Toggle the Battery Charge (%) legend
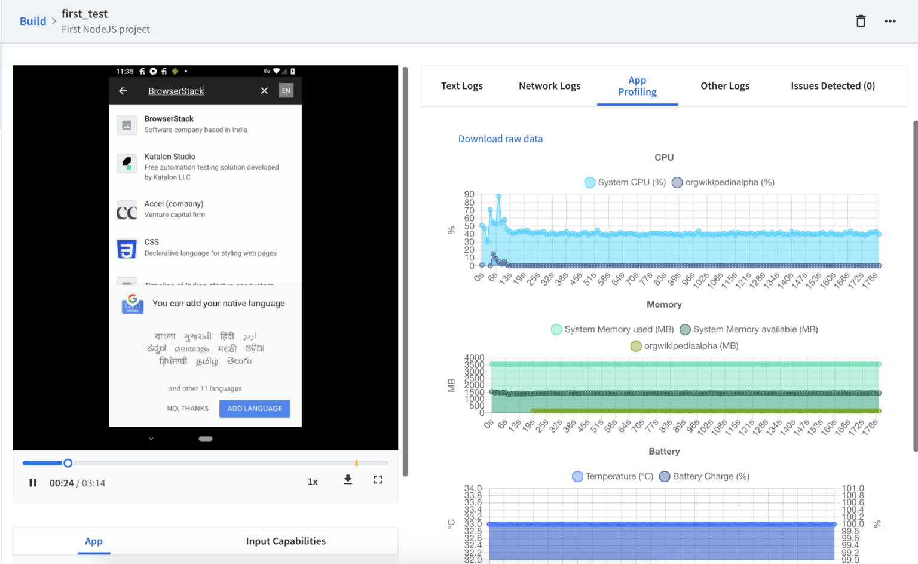Viewport: 918px width, 564px height. click(x=705, y=476)
